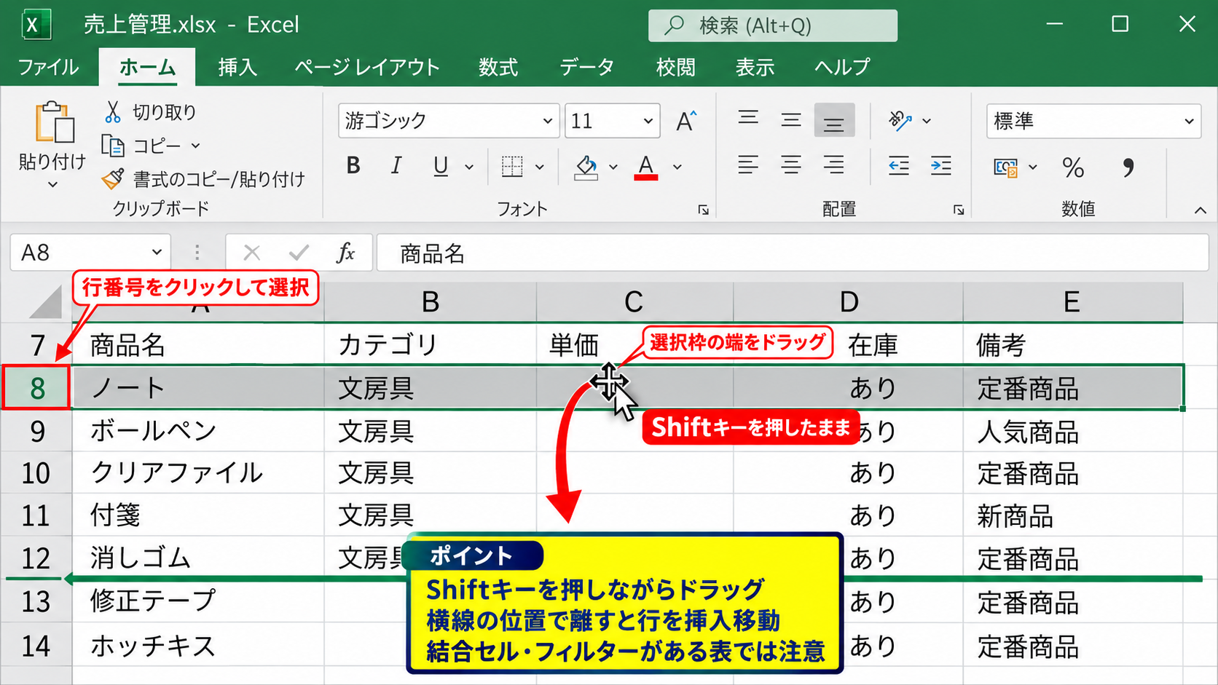Expand fill color palette arrow
This screenshot has width=1218, height=685.
tap(613, 167)
